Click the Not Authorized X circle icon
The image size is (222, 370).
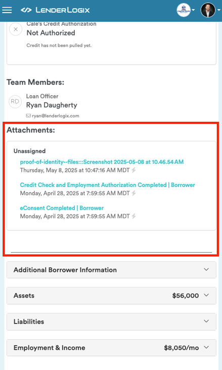[x=16, y=29]
